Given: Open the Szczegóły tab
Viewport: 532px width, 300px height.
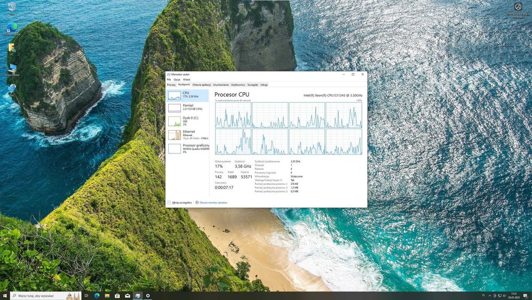Looking at the screenshot, I should pyautogui.click(x=253, y=85).
